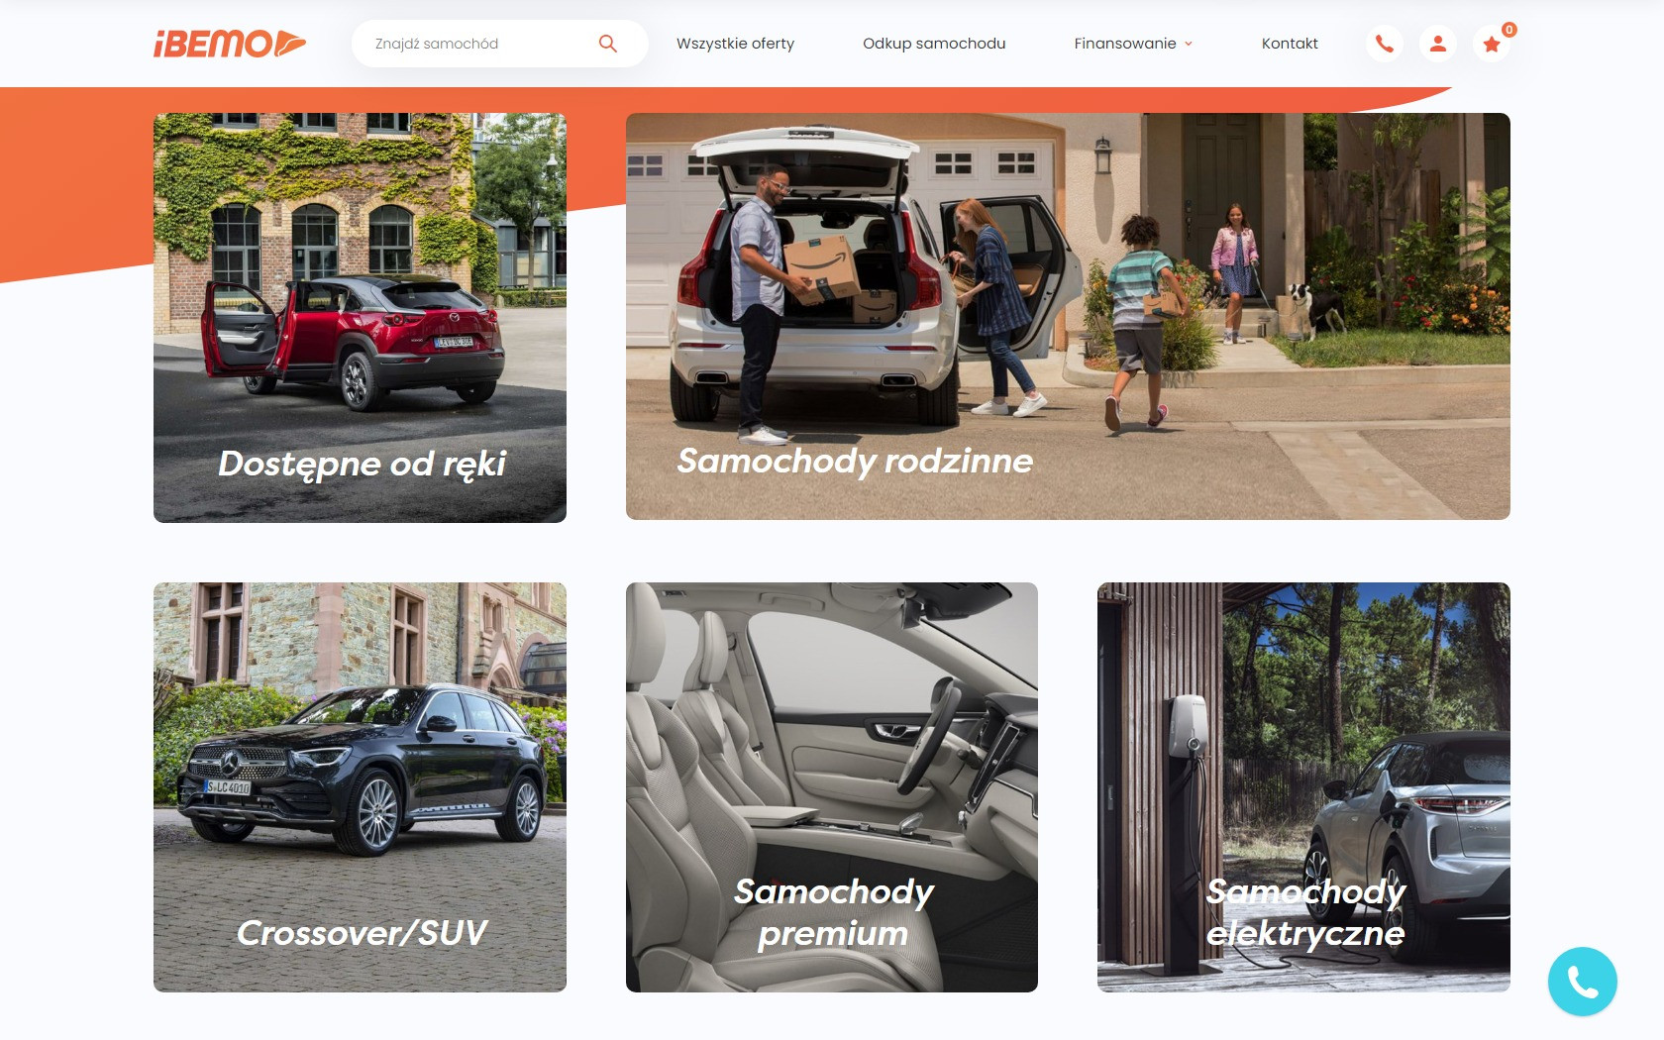The width and height of the screenshot is (1664, 1040).
Task: Click the magnifier search icon
Action: pyautogui.click(x=608, y=44)
